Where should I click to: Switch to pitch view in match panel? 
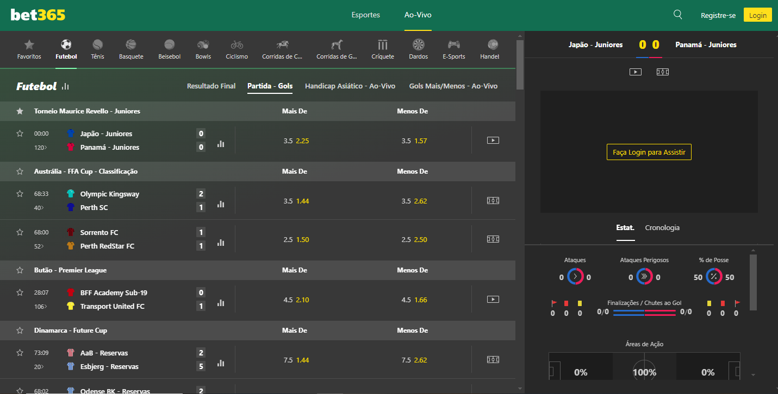(x=663, y=72)
